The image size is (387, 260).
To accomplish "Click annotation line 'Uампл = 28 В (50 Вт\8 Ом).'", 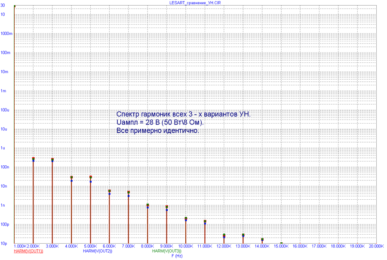I will (x=160, y=122).
